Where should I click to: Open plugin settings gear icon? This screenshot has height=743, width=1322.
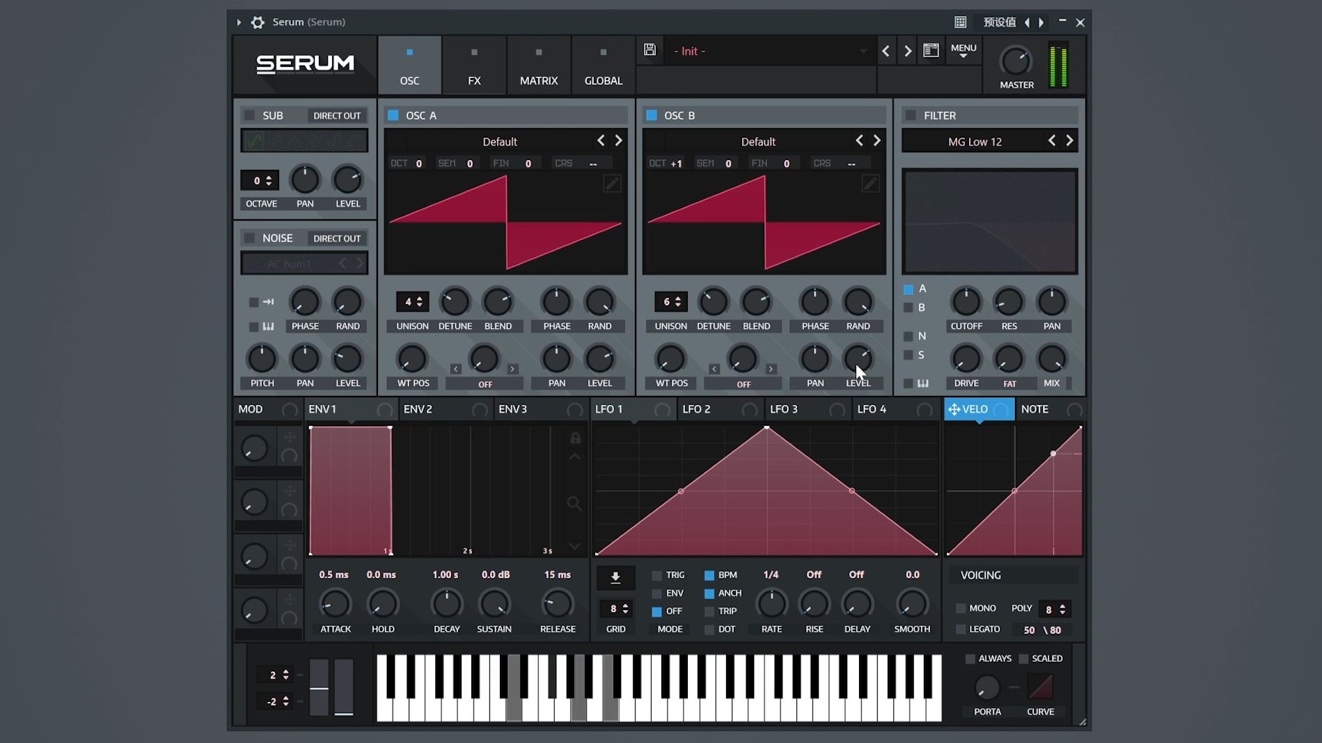pyautogui.click(x=258, y=22)
